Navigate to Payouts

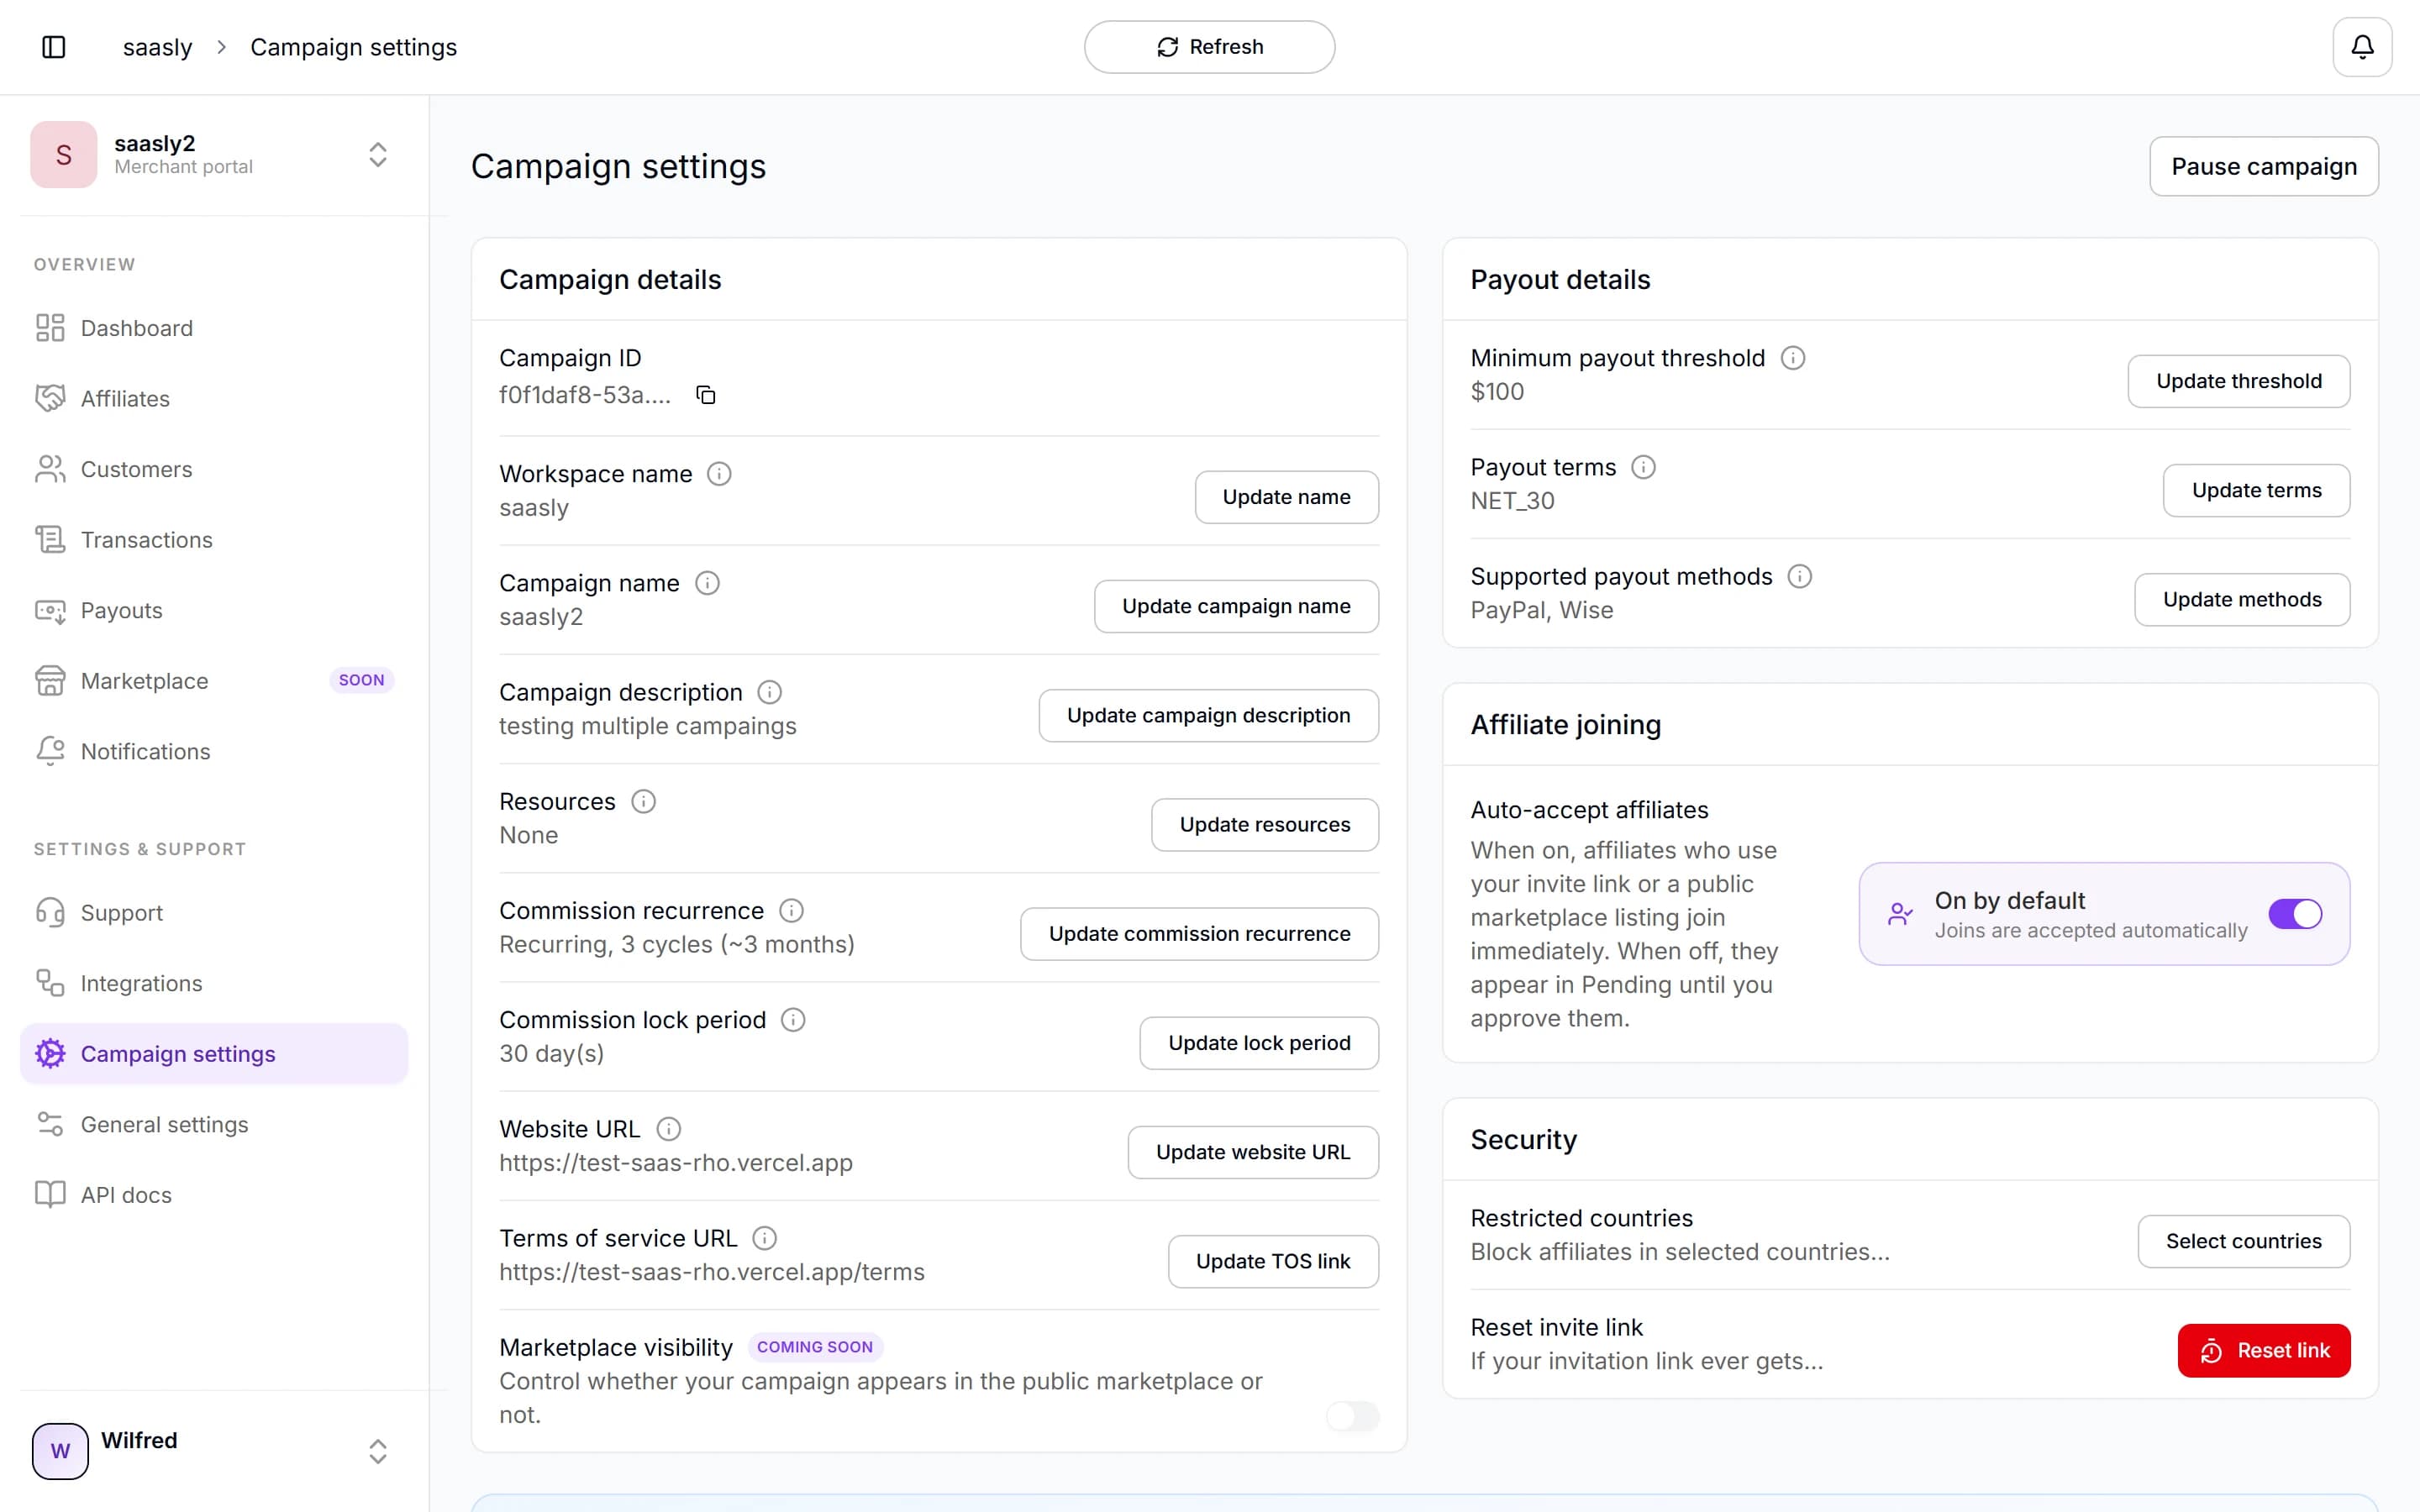pos(214,610)
